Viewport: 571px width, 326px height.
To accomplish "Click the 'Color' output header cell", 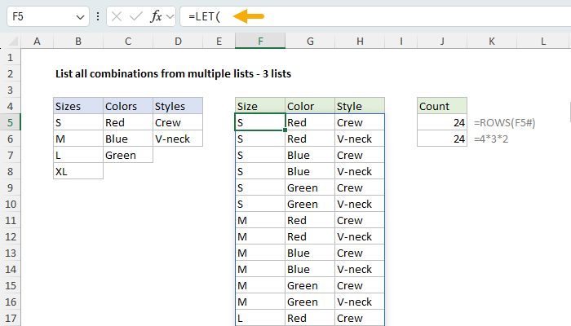I will (x=310, y=106).
